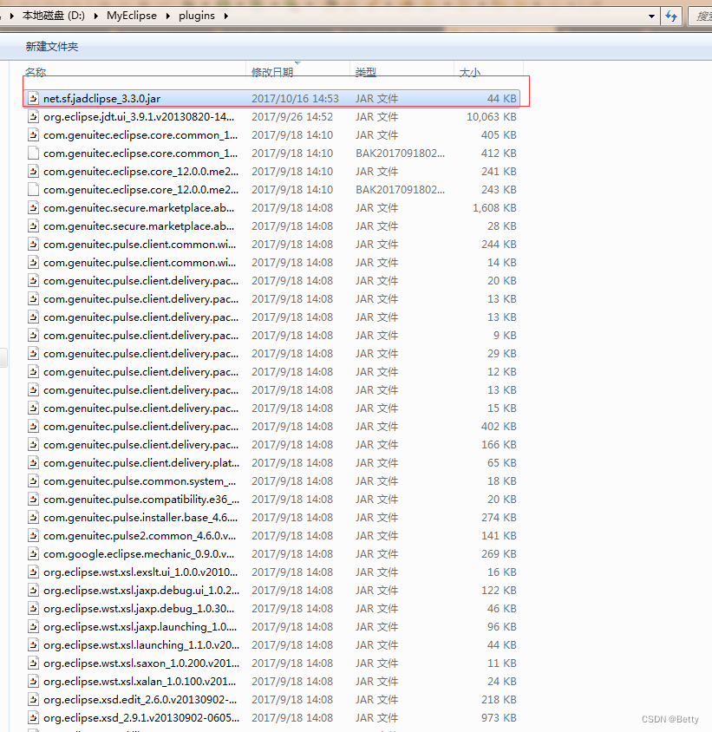Viewport: 712px width, 732px height.
Task: Click the blank file icon of the 243 KB BAK file
Action: pos(33,190)
